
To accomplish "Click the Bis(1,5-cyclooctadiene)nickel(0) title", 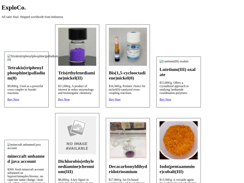I will [x=127, y=75].
